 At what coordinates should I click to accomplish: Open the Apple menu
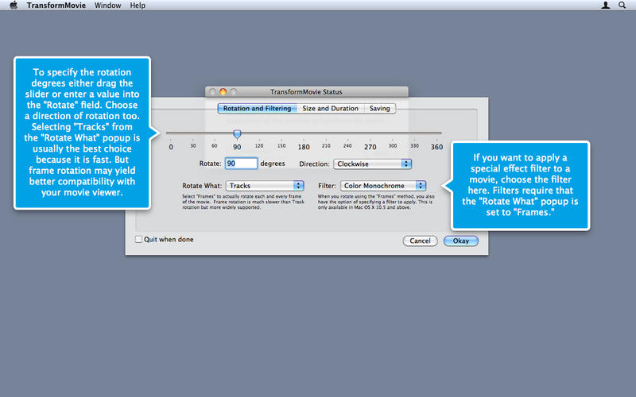14,6
